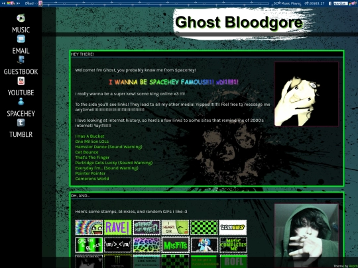Click the Tumblr "t" icon

[21, 122]
